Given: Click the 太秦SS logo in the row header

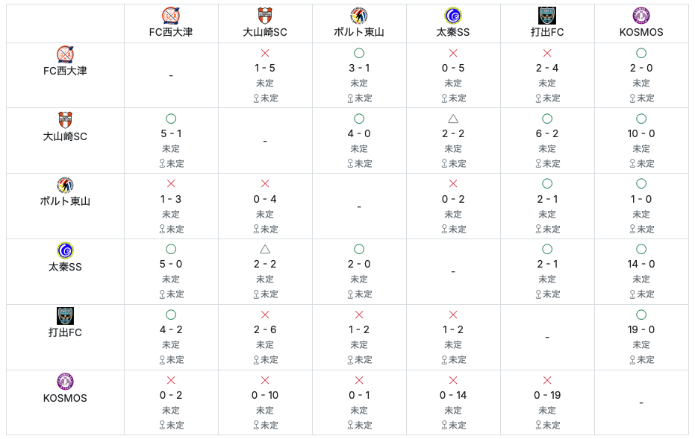Looking at the screenshot, I should tap(65, 250).
